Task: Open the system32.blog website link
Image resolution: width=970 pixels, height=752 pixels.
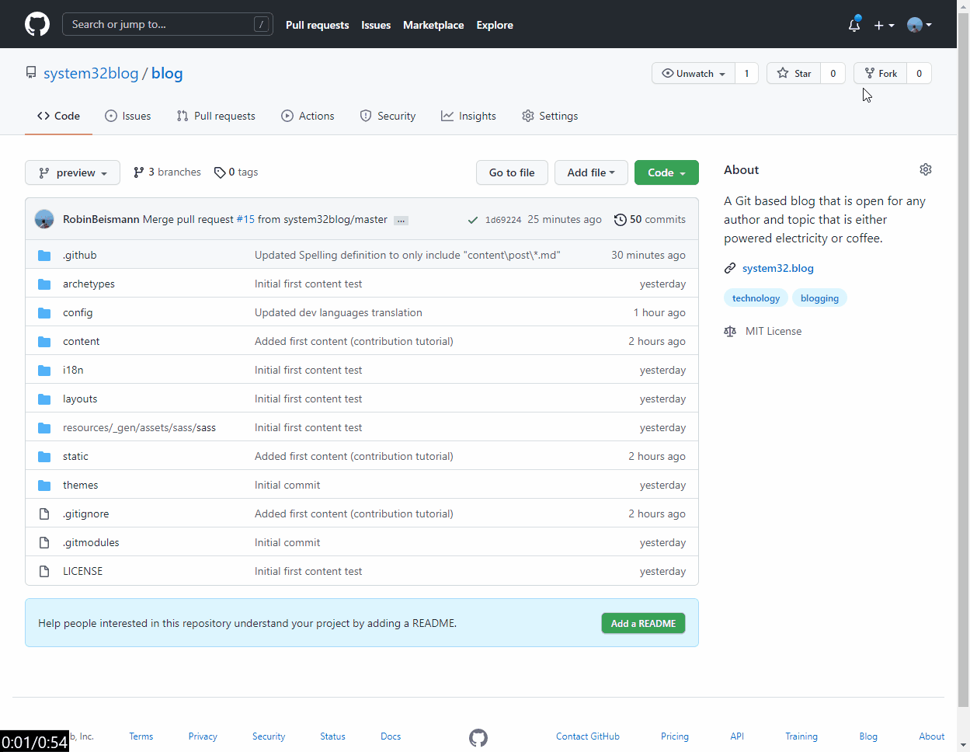Action: click(778, 268)
